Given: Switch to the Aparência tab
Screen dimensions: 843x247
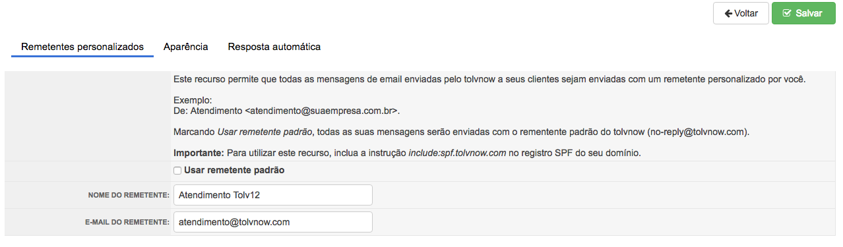Looking at the screenshot, I should [x=186, y=47].
